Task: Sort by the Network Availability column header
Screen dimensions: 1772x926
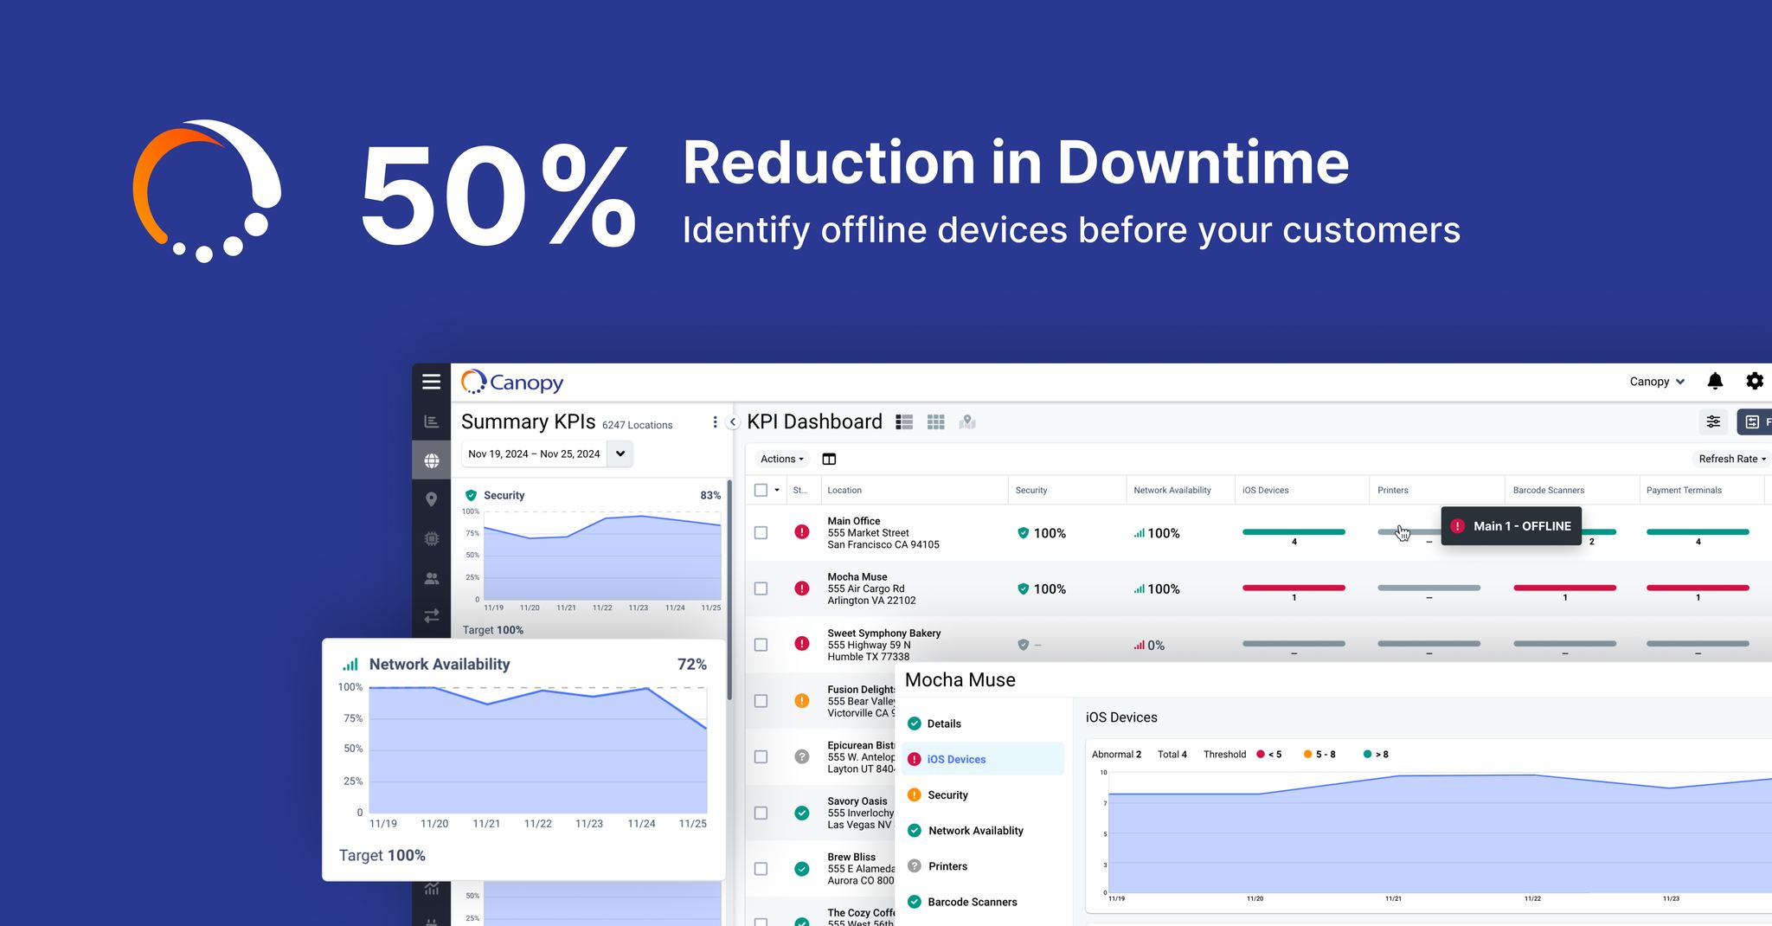Action: (x=1172, y=490)
